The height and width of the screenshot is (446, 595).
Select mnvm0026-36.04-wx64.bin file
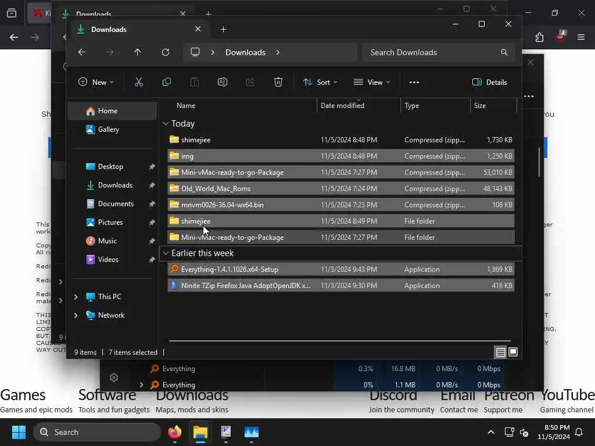(340, 205)
